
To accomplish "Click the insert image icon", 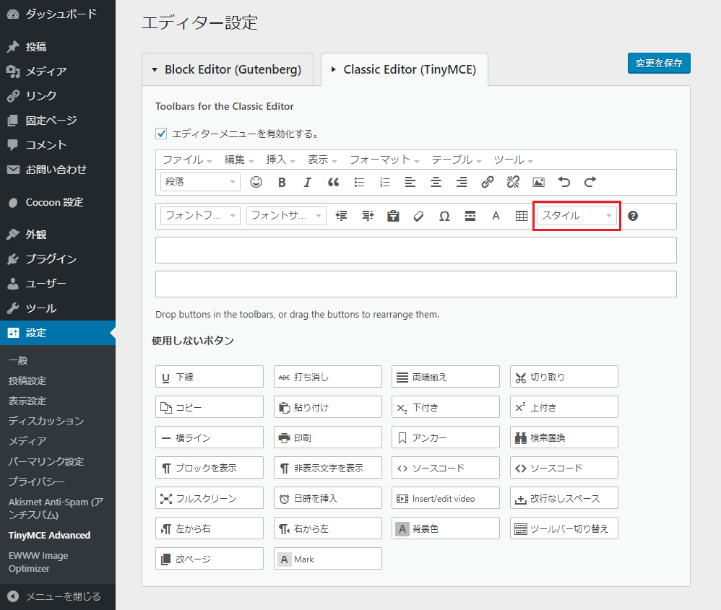I will point(538,183).
